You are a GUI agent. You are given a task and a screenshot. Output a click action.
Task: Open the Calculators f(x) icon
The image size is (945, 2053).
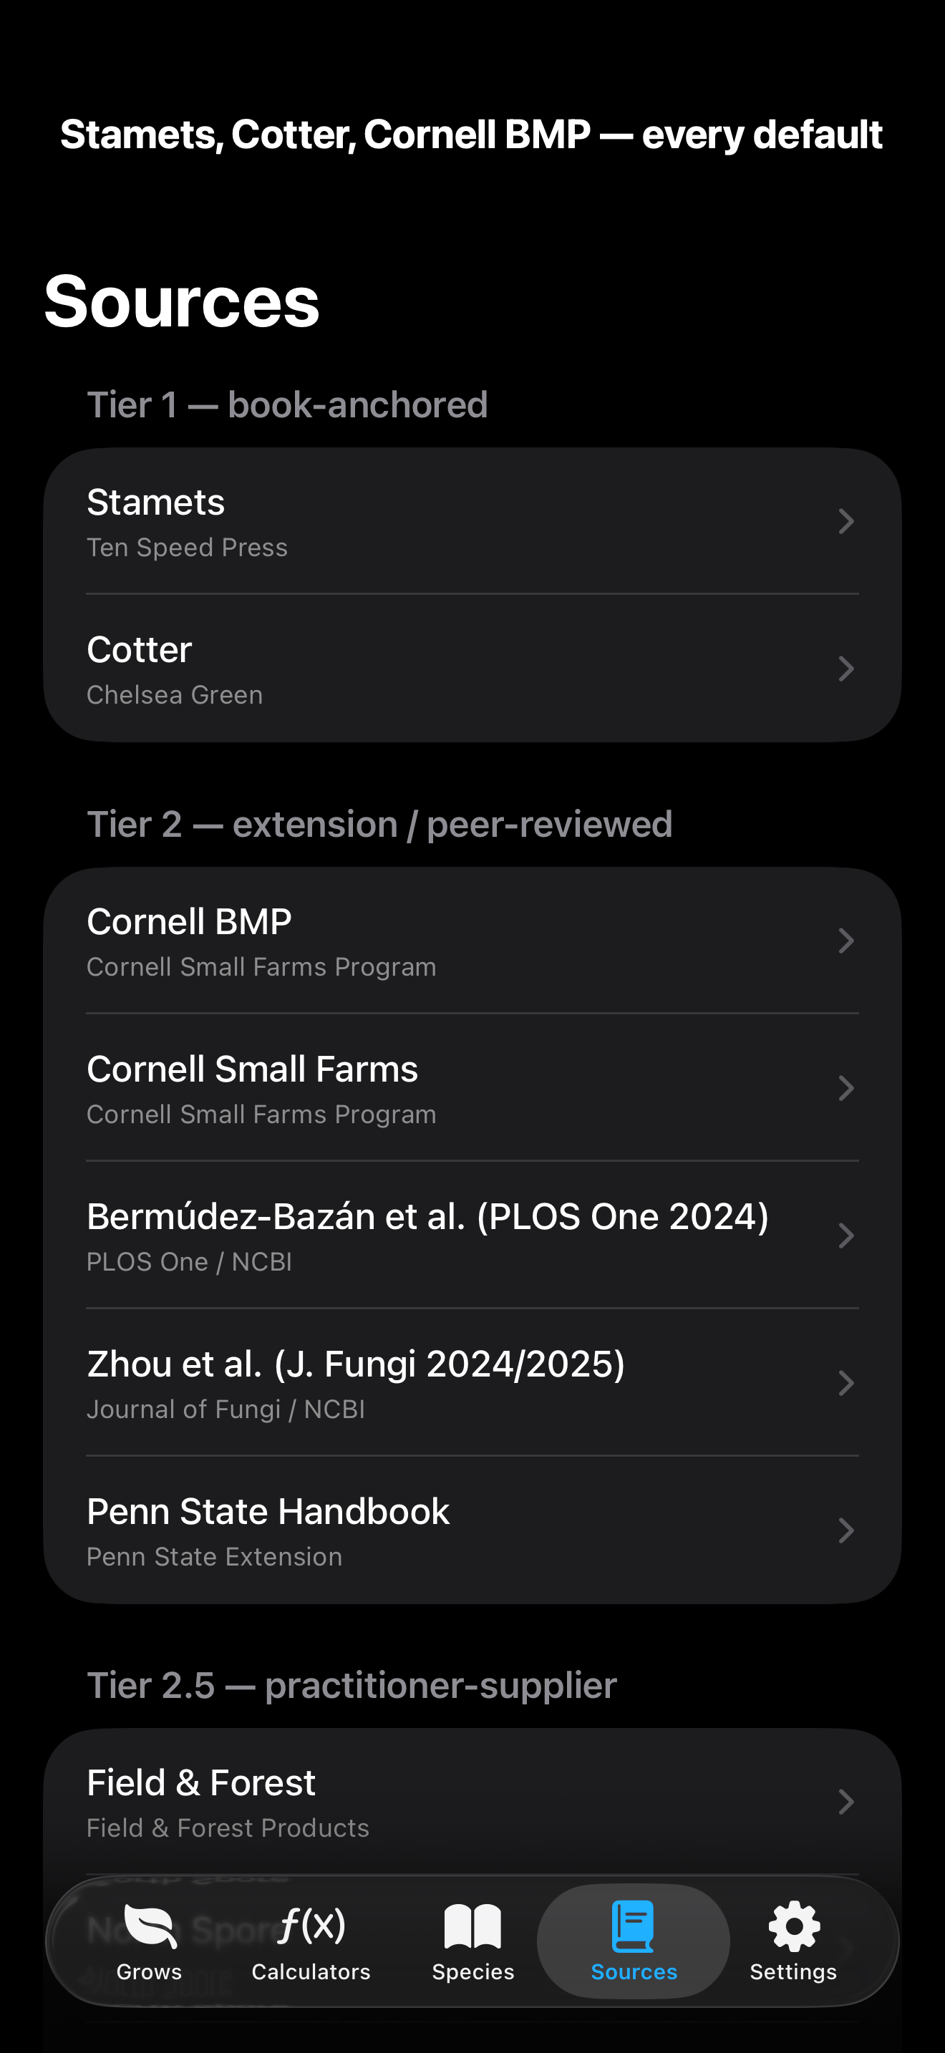coord(311,1926)
